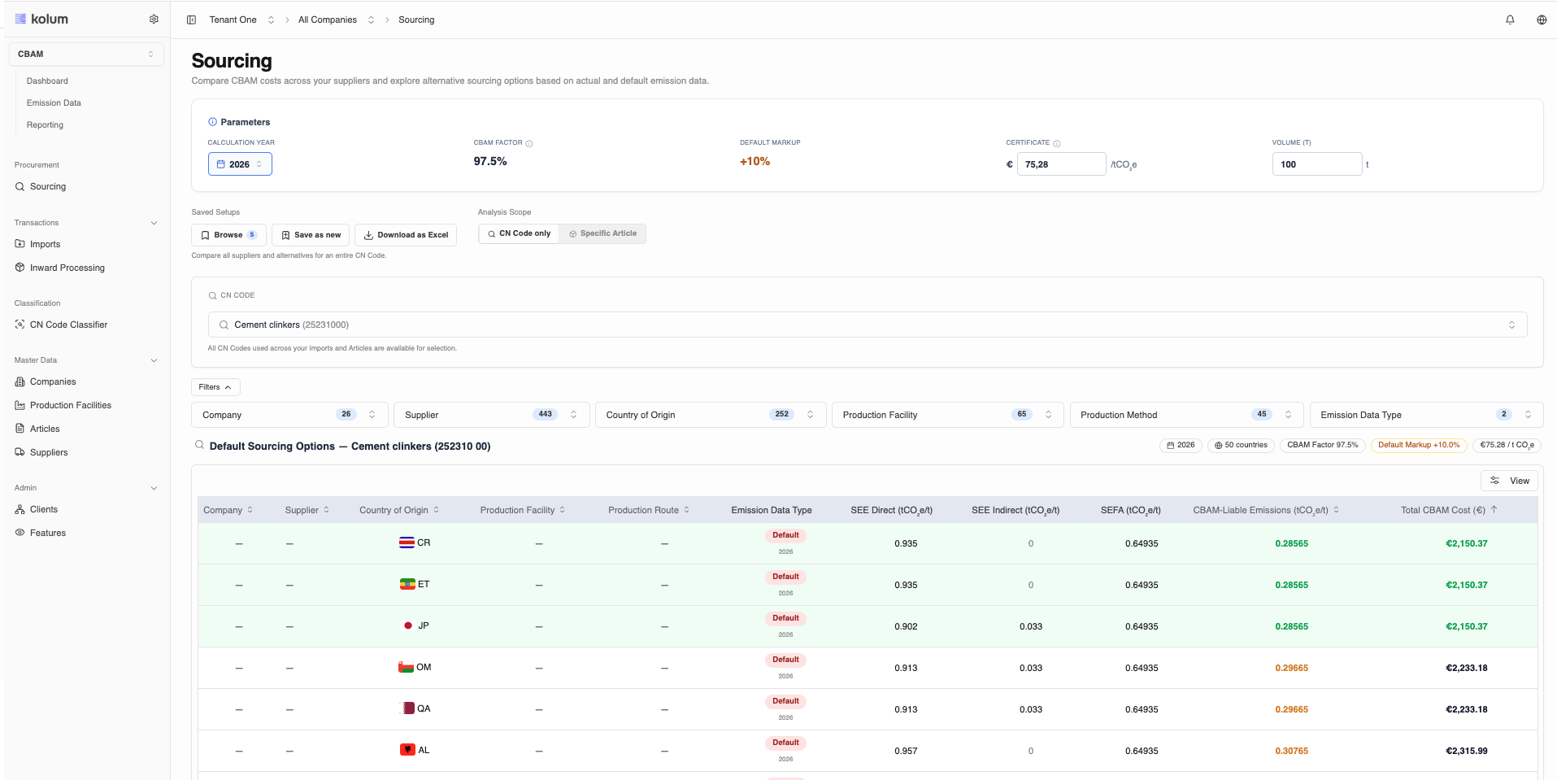
Task: Toggle the sidebar panel icon
Action: click(x=191, y=20)
